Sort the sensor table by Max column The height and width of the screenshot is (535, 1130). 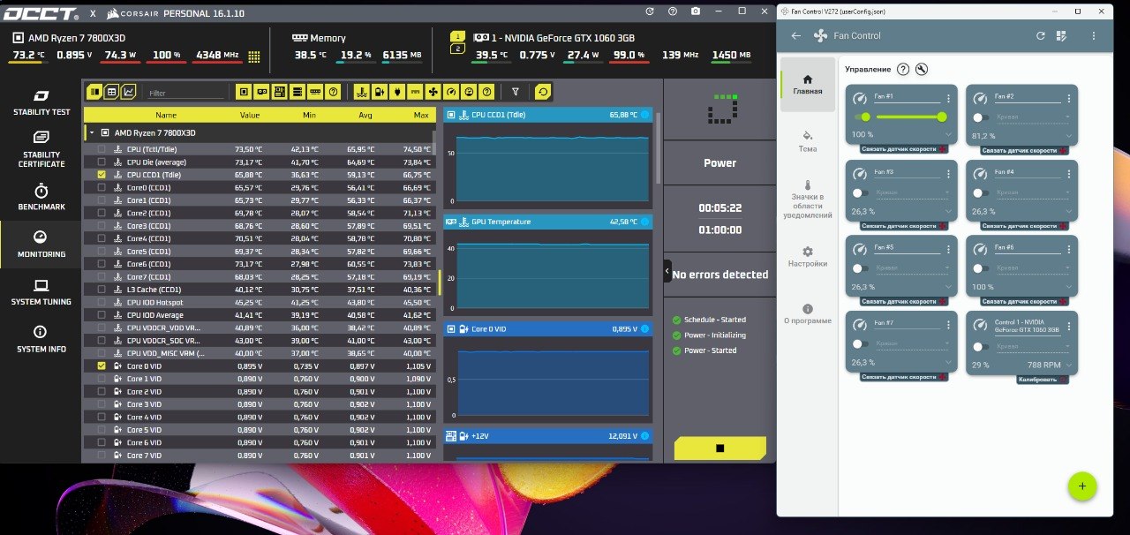click(x=421, y=115)
